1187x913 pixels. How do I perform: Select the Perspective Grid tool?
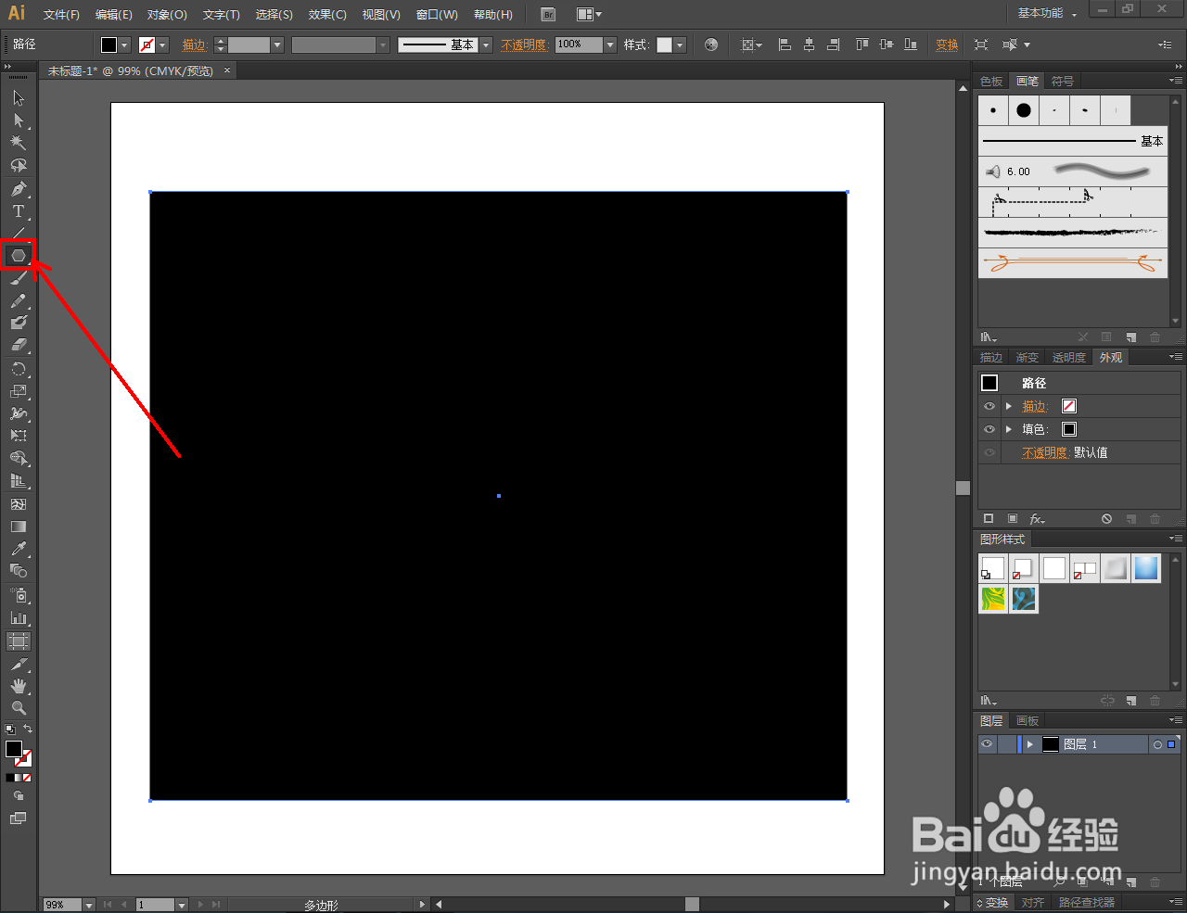pos(19,481)
